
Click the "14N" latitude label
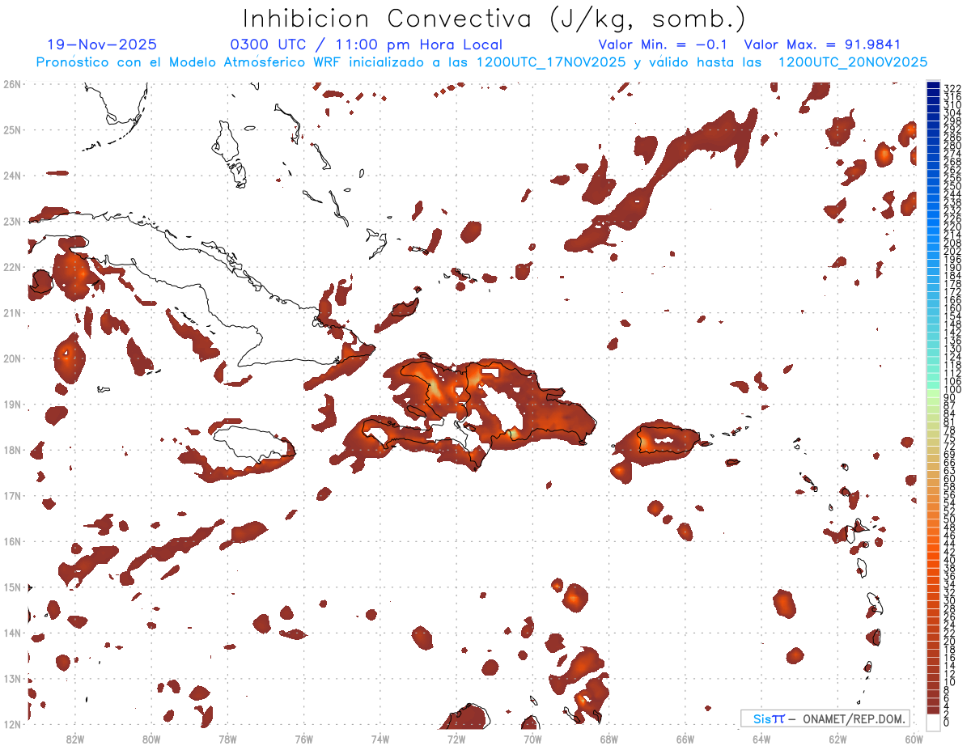pyautogui.click(x=12, y=633)
